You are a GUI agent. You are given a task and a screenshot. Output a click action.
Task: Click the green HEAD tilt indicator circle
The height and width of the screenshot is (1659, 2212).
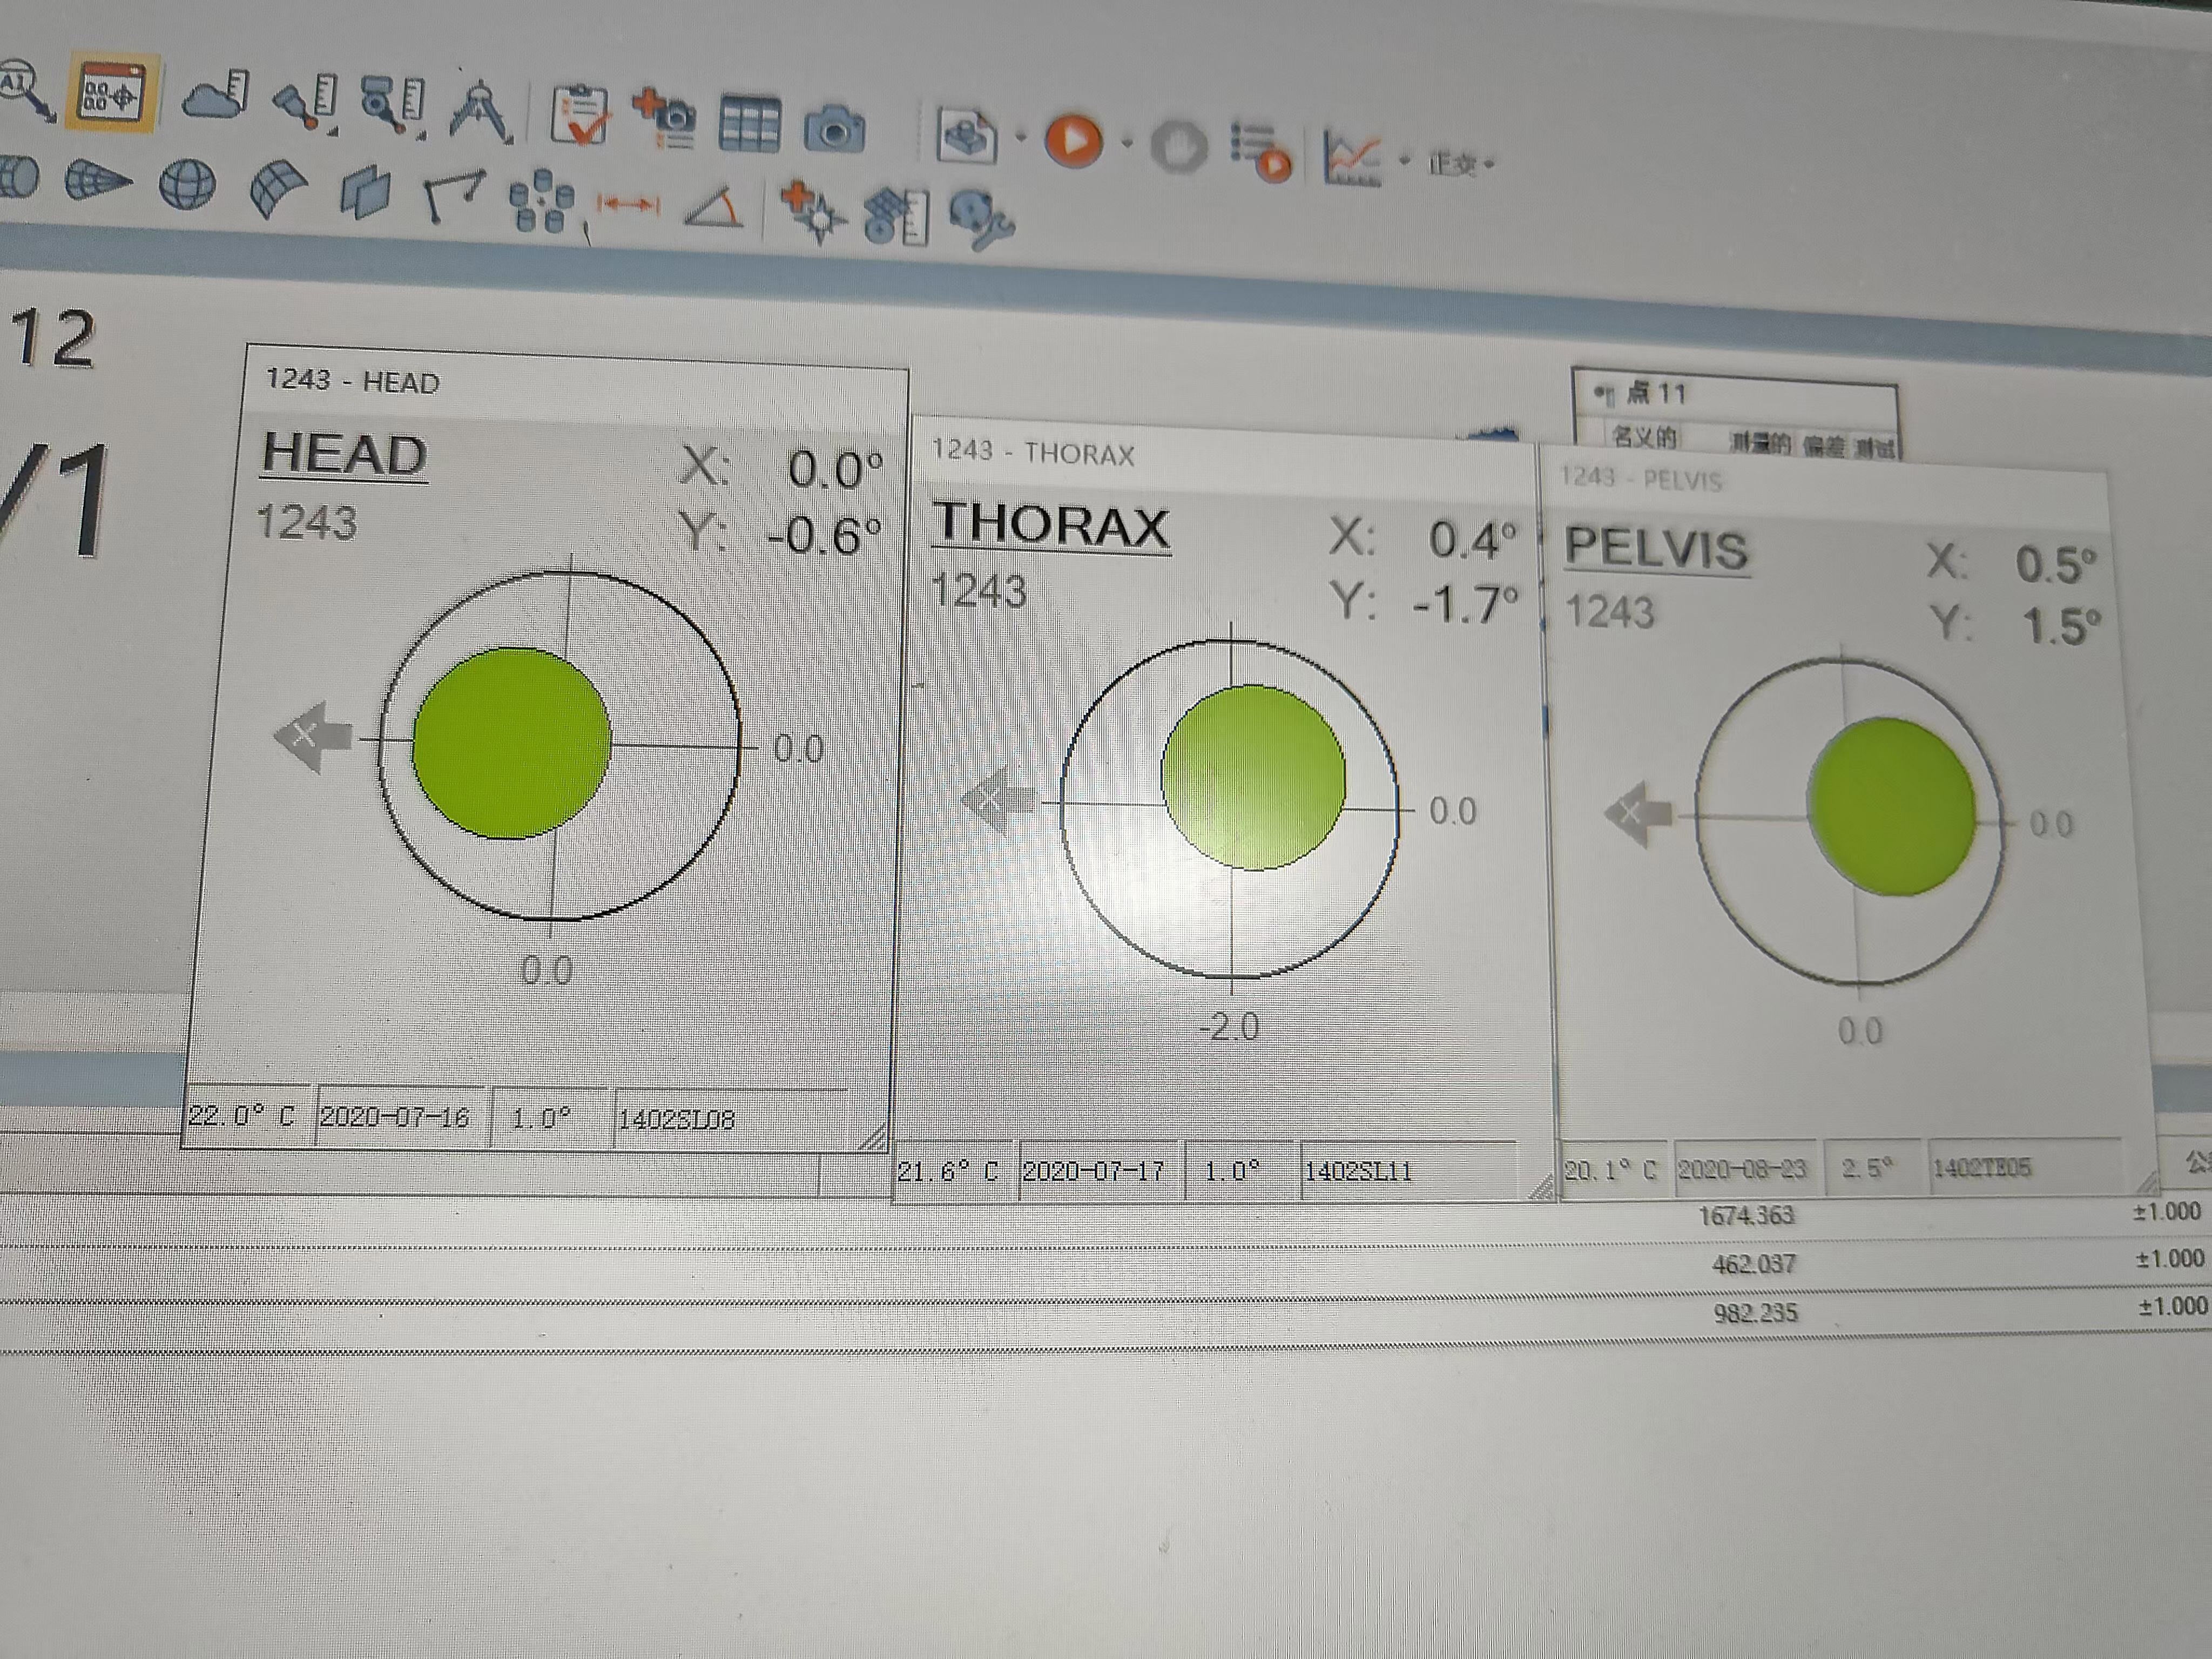click(511, 742)
